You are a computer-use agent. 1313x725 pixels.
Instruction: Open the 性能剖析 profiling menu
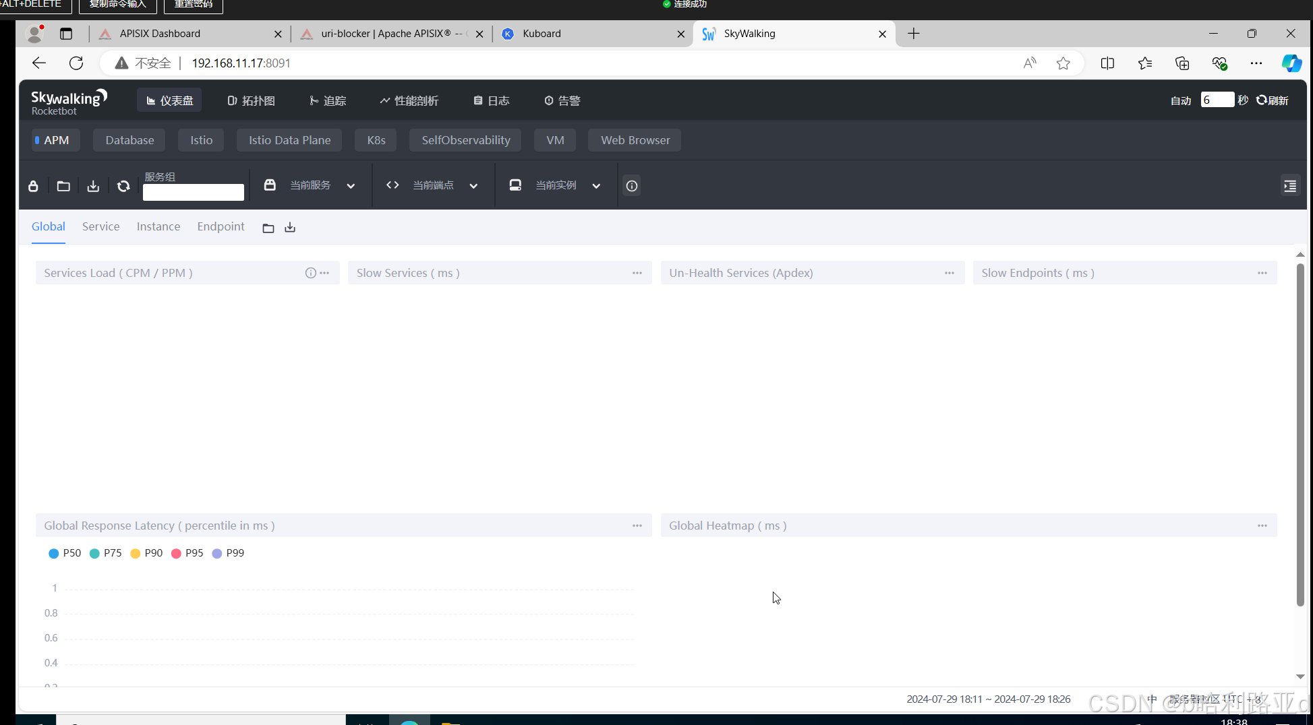click(x=409, y=100)
